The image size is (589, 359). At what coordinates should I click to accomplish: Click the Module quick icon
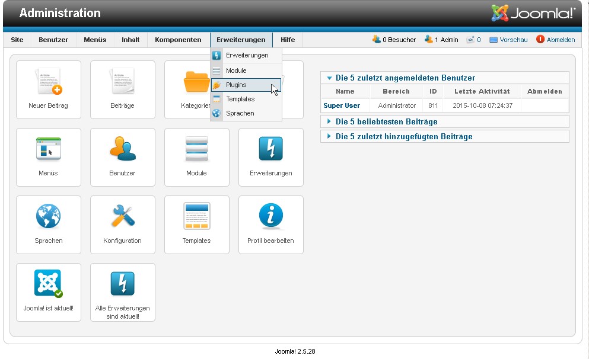(x=196, y=157)
